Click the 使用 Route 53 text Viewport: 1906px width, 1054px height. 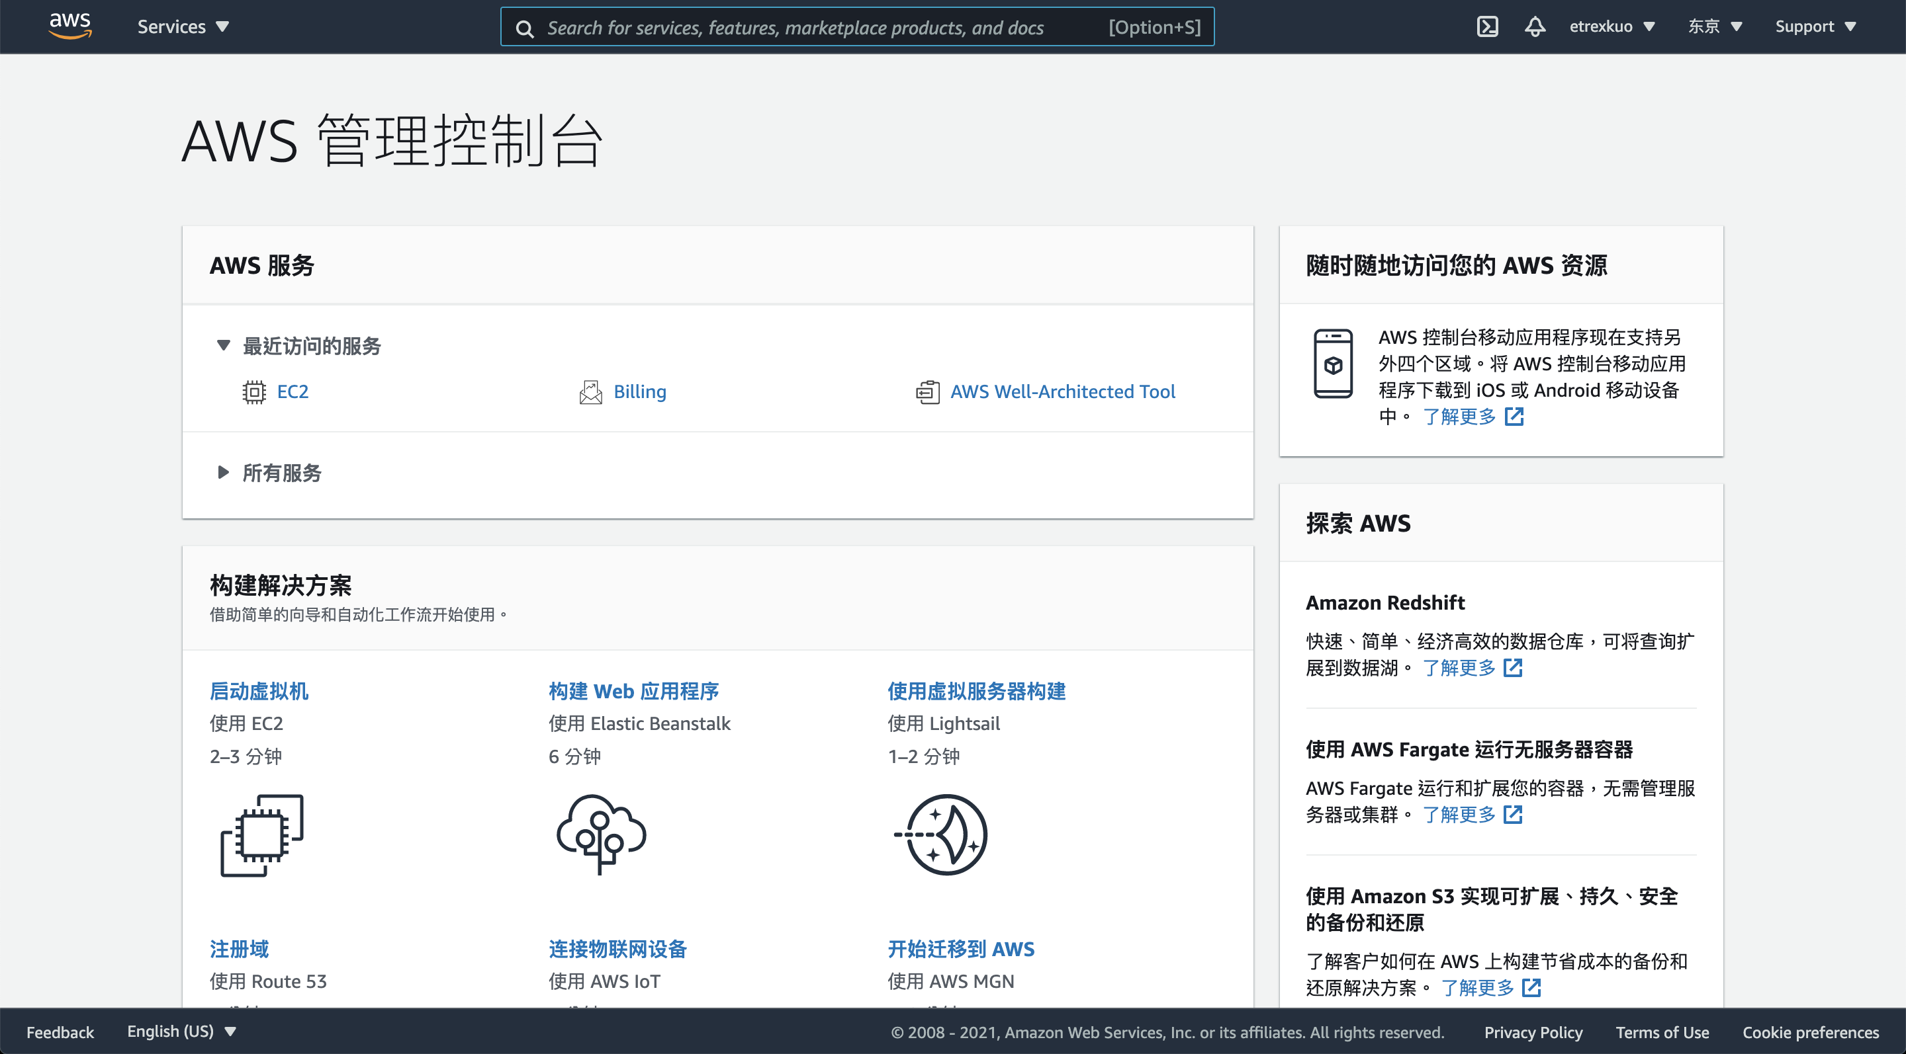[x=268, y=981]
